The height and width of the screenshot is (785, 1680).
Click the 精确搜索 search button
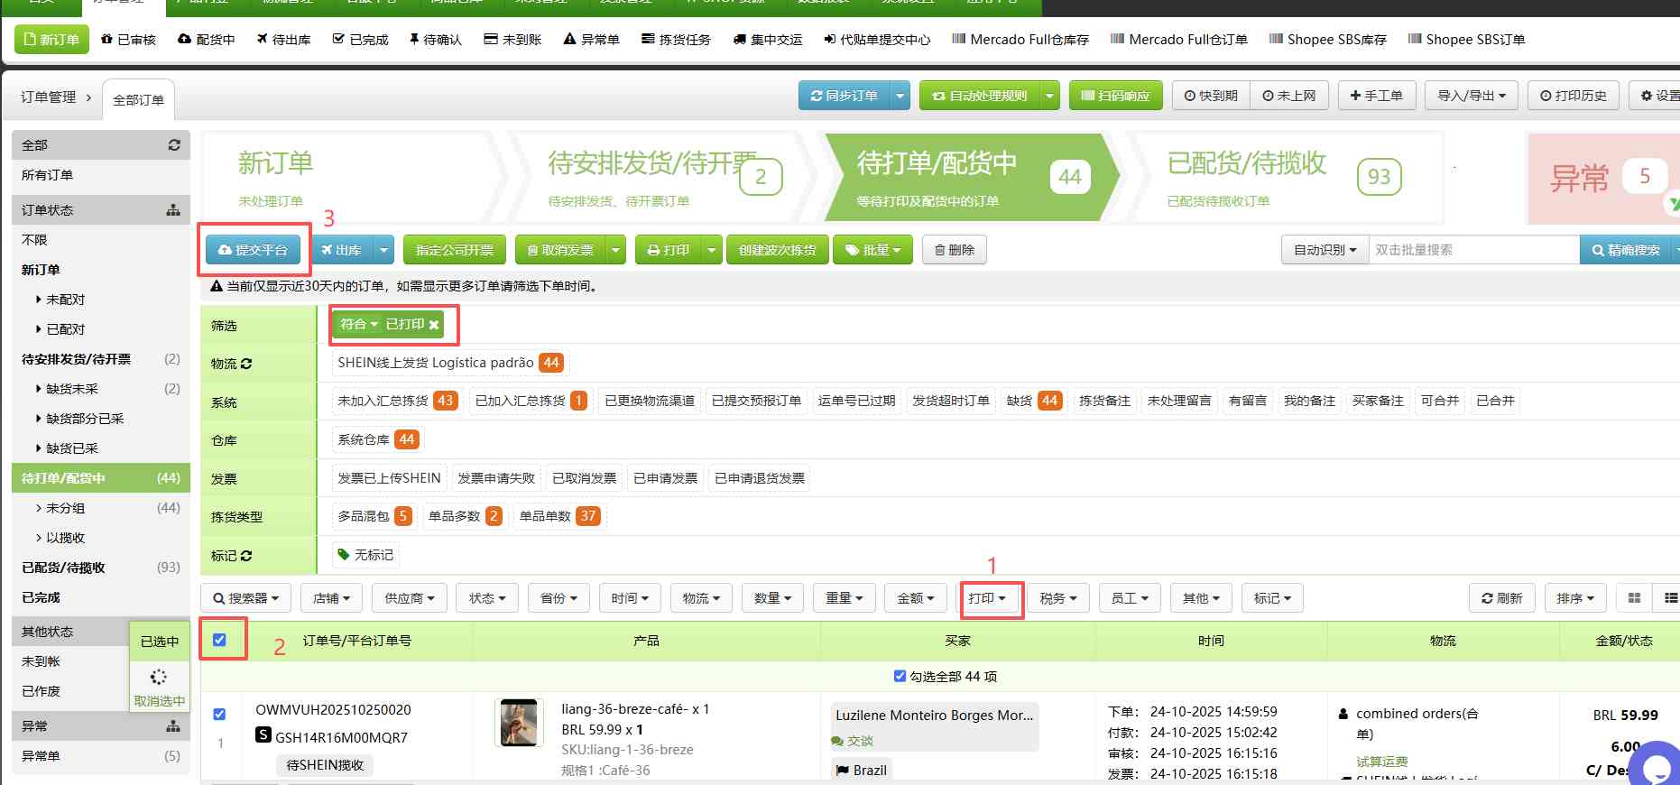pyautogui.click(x=1626, y=250)
